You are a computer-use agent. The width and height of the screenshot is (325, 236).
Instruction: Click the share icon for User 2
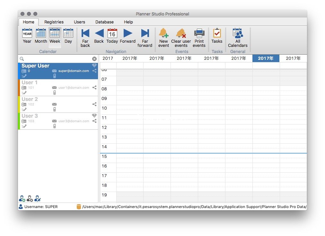(94, 104)
